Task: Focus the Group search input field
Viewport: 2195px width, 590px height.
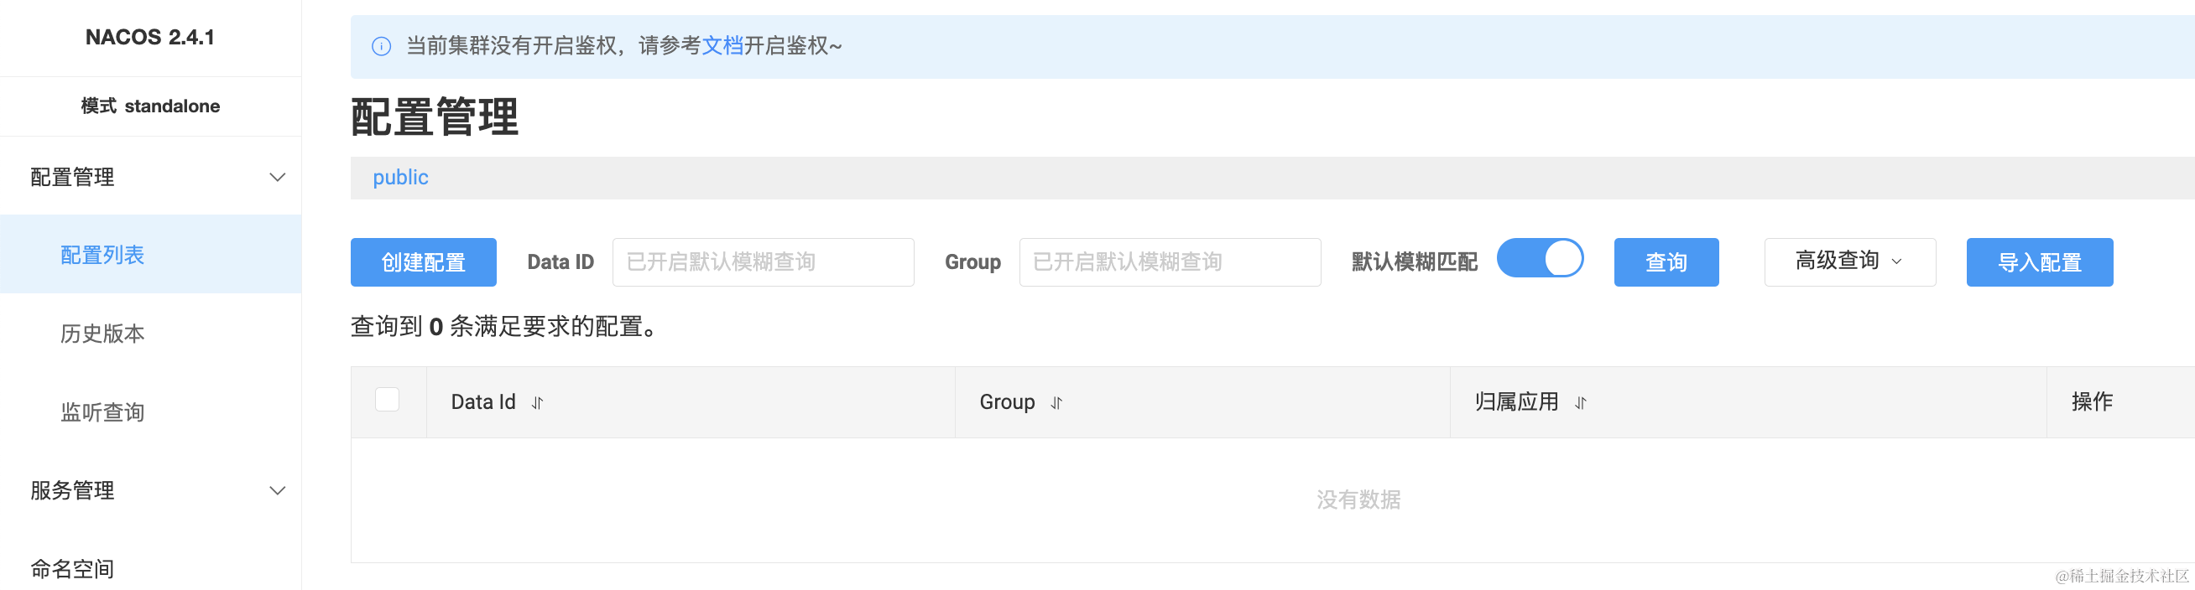Action: coord(1169,262)
